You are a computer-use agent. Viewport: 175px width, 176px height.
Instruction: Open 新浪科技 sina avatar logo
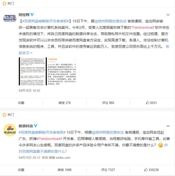tap(10, 130)
